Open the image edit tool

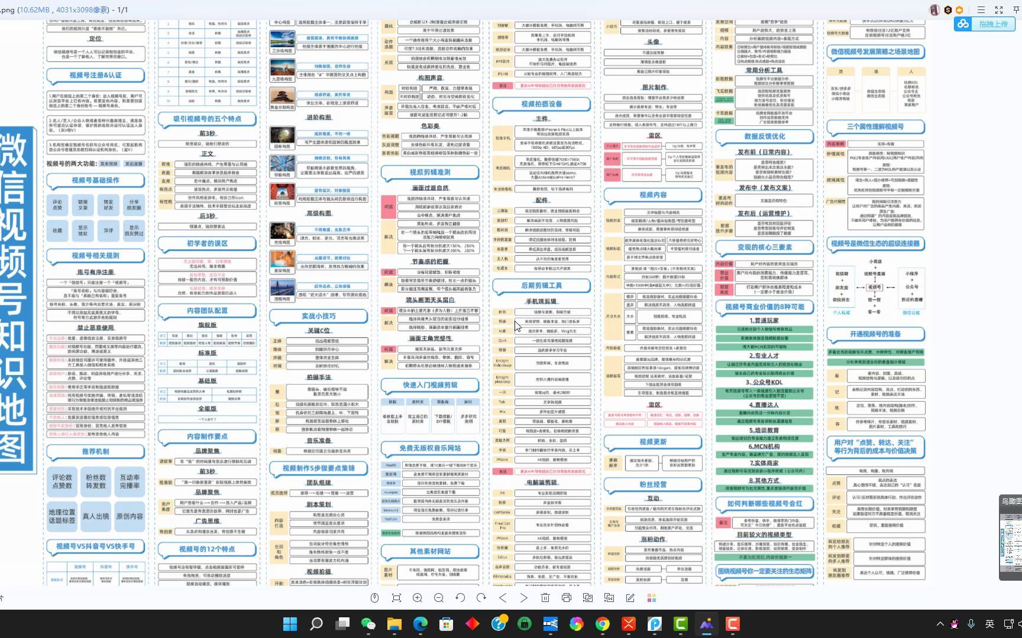click(x=630, y=598)
